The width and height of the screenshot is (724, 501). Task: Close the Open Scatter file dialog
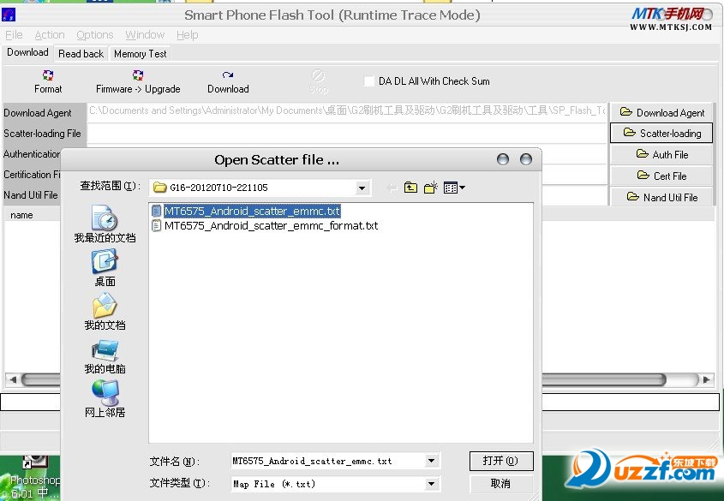click(x=526, y=159)
